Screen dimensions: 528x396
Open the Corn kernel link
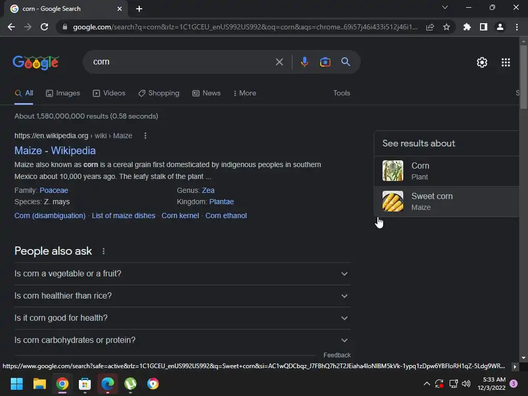coord(180,216)
